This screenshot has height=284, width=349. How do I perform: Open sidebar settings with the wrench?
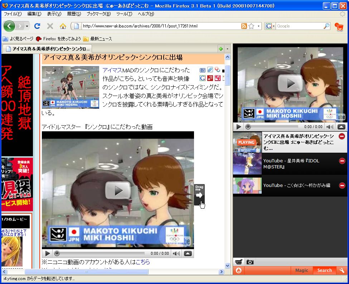(x=342, y=270)
